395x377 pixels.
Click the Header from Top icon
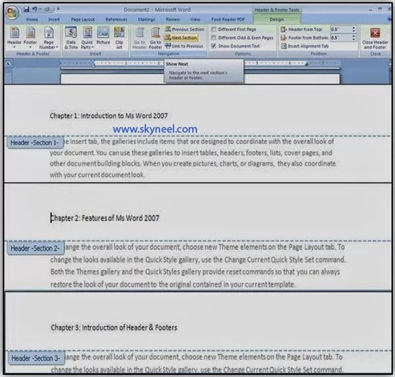click(x=283, y=30)
